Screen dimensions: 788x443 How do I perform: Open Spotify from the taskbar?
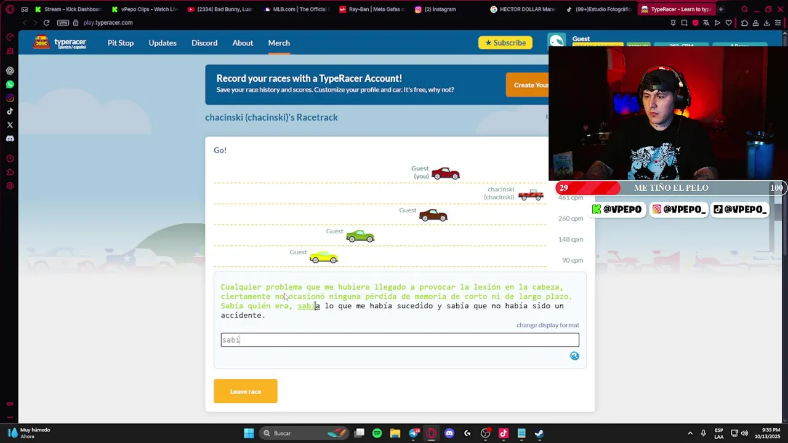coord(377,433)
